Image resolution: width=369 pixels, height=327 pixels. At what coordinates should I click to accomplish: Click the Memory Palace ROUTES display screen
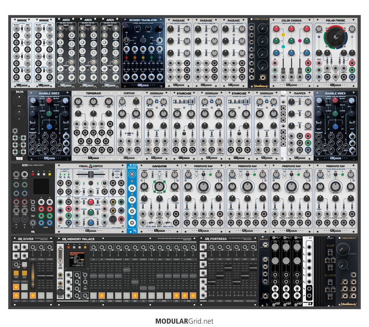(77, 259)
